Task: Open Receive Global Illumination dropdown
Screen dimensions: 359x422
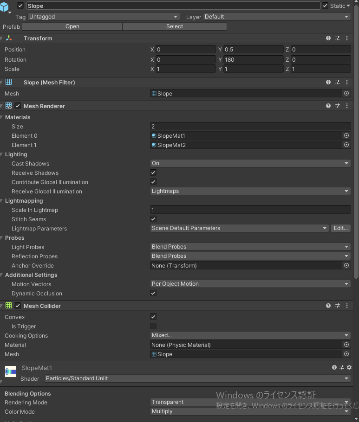Action: pos(250,191)
